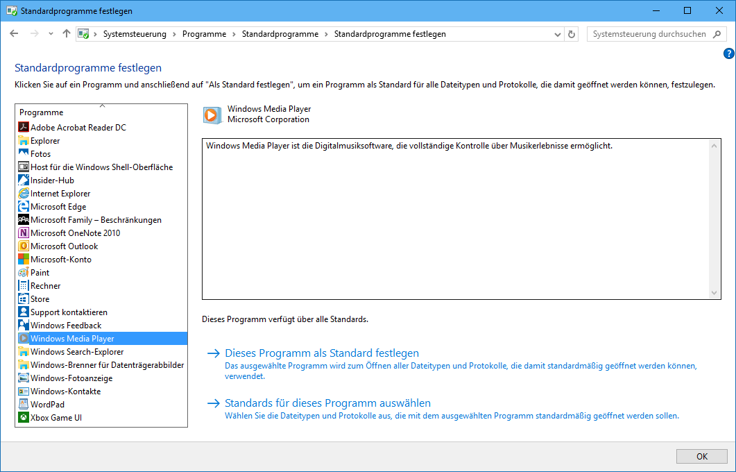
Task: Click the WordPad icon
Action: 24,404
